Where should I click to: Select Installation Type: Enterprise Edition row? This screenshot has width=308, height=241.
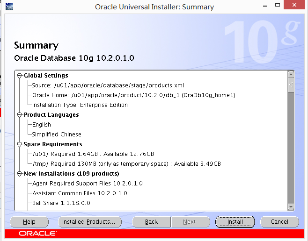click(x=80, y=105)
